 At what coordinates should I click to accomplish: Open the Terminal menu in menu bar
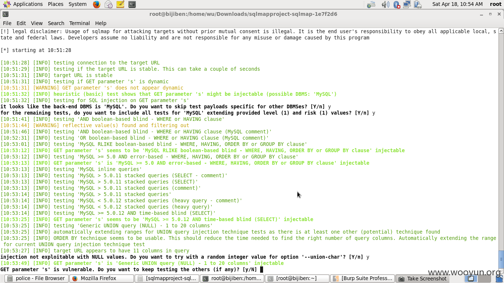click(x=79, y=23)
